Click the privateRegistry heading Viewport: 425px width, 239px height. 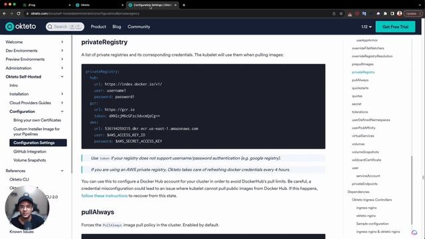[x=104, y=42]
